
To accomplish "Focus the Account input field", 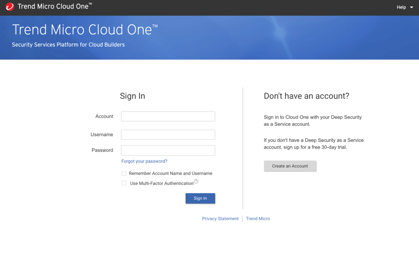I will (168, 117).
